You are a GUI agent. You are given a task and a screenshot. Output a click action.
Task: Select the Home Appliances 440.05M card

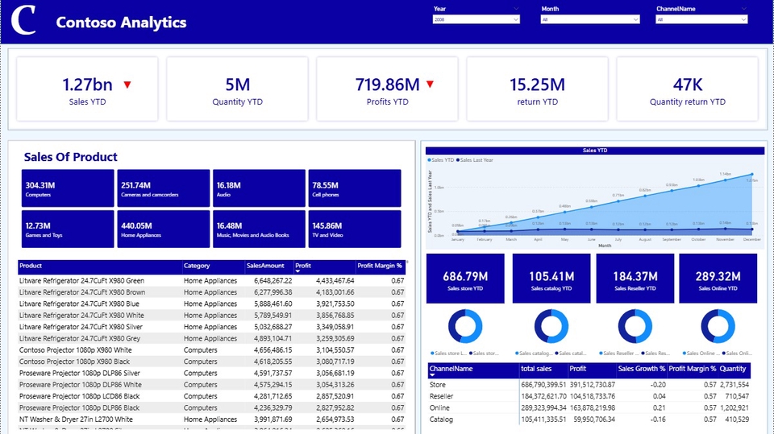tap(164, 229)
